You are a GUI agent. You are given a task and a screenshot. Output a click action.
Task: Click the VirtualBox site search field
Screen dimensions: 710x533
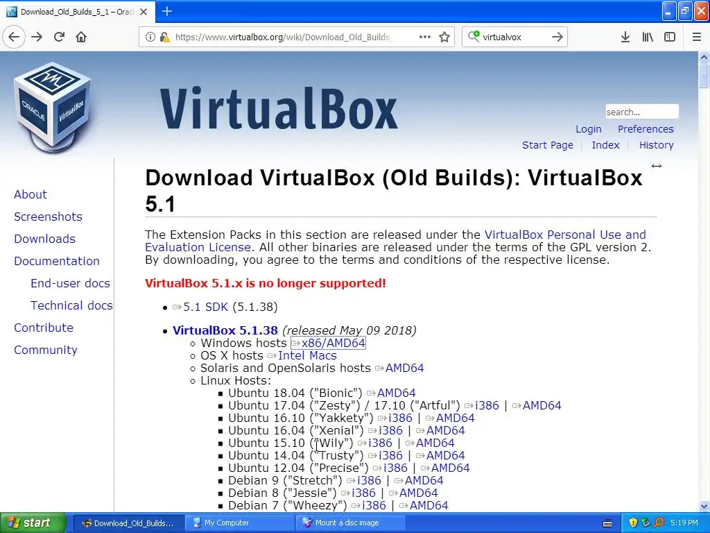coord(642,112)
